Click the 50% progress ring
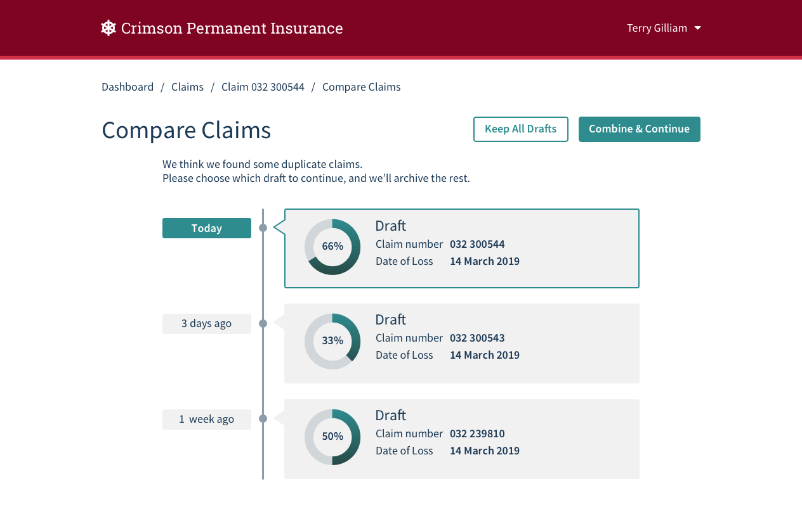The height and width of the screenshot is (507, 802). tap(332, 437)
